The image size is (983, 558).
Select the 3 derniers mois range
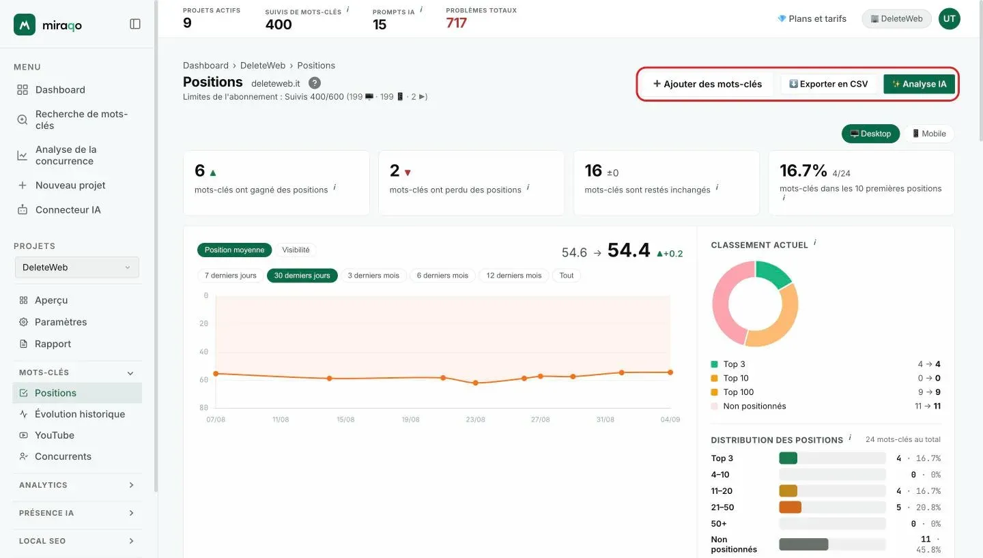(373, 276)
